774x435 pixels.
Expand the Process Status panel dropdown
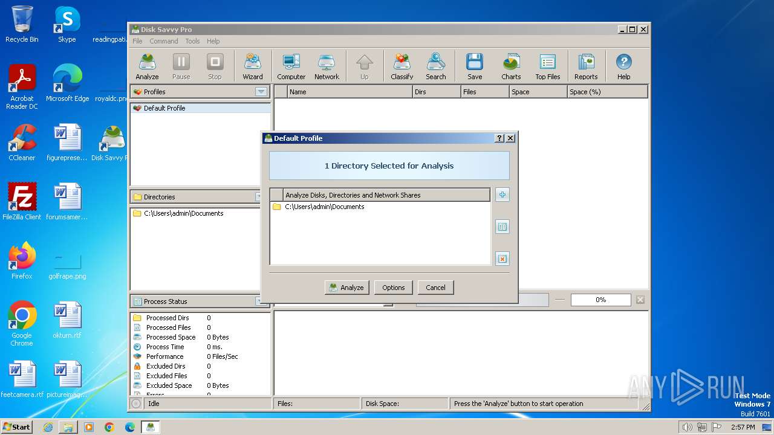pos(258,301)
